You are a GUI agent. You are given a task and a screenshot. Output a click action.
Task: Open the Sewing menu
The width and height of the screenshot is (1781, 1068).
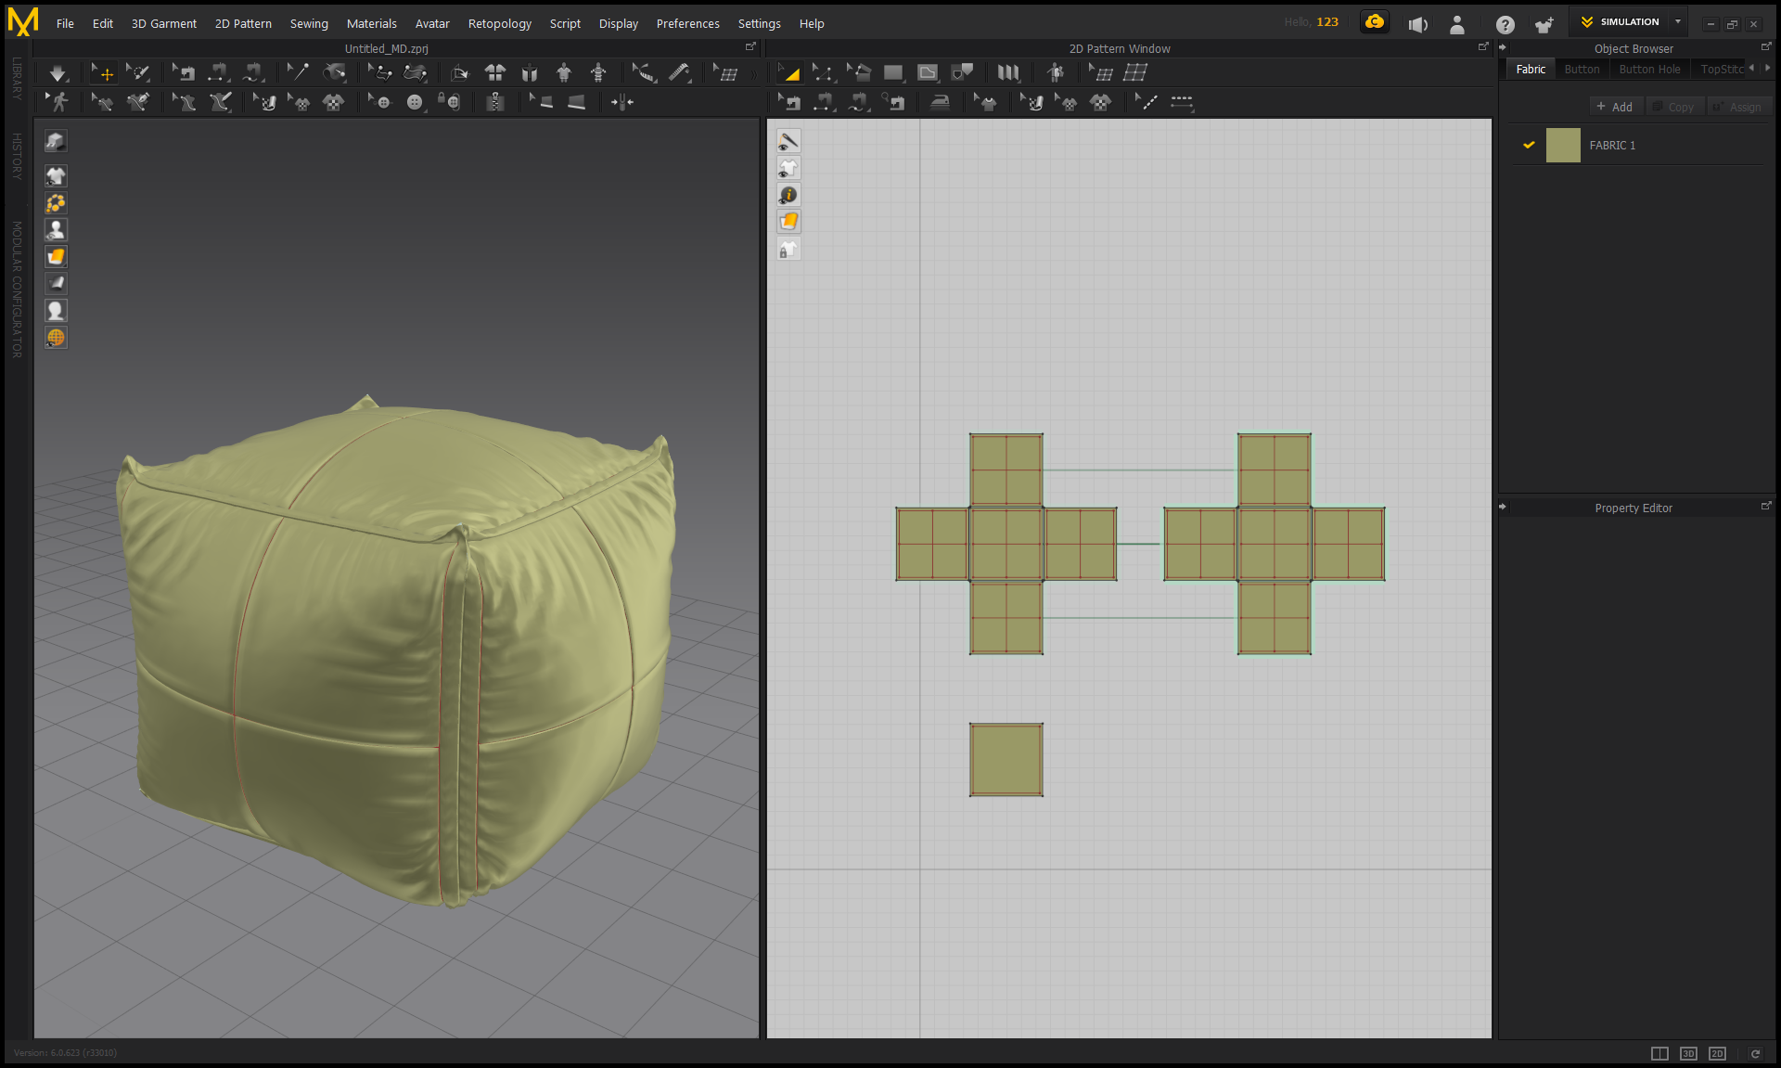point(309,24)
